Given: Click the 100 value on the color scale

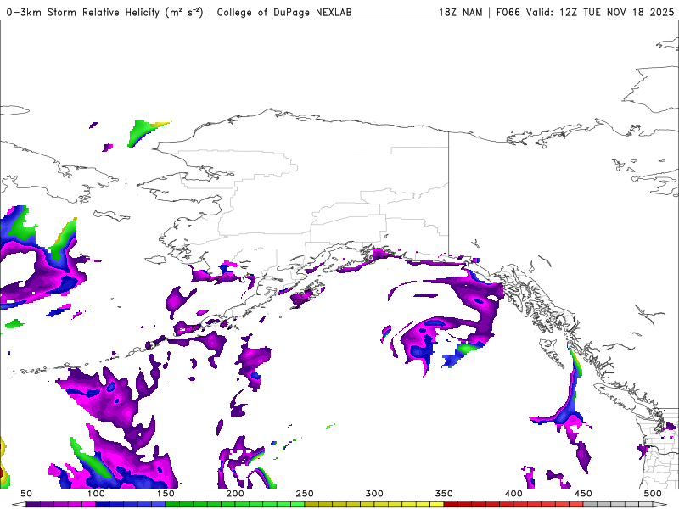Looking at the screenshot, I should (96, 494).
